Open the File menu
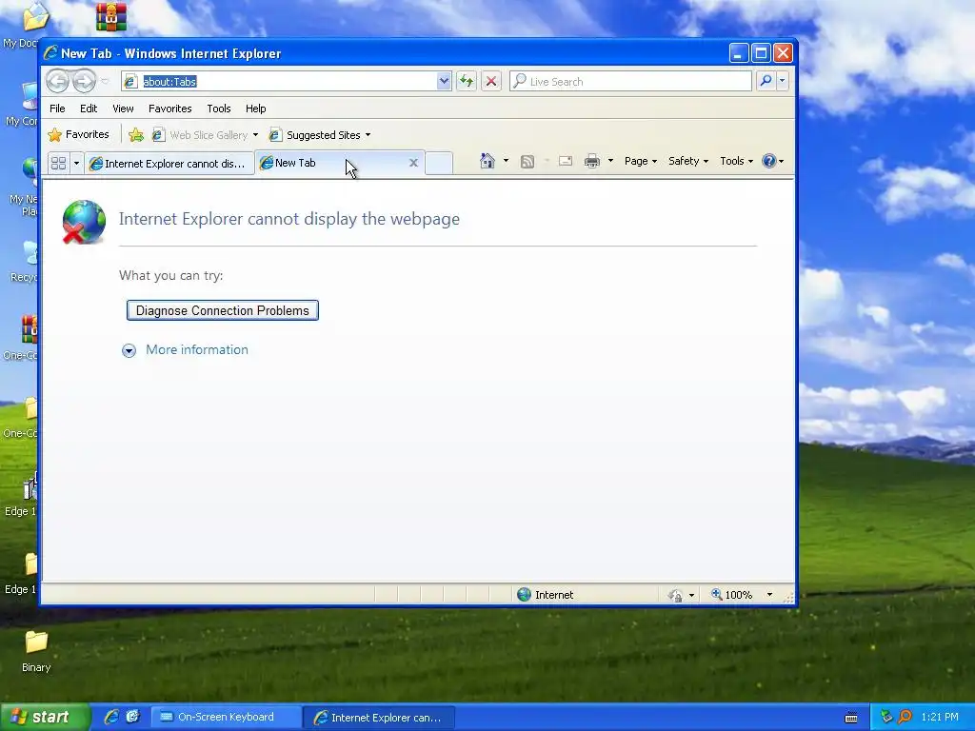The width and height of the screenshot is (975, 731). [57, 109]
